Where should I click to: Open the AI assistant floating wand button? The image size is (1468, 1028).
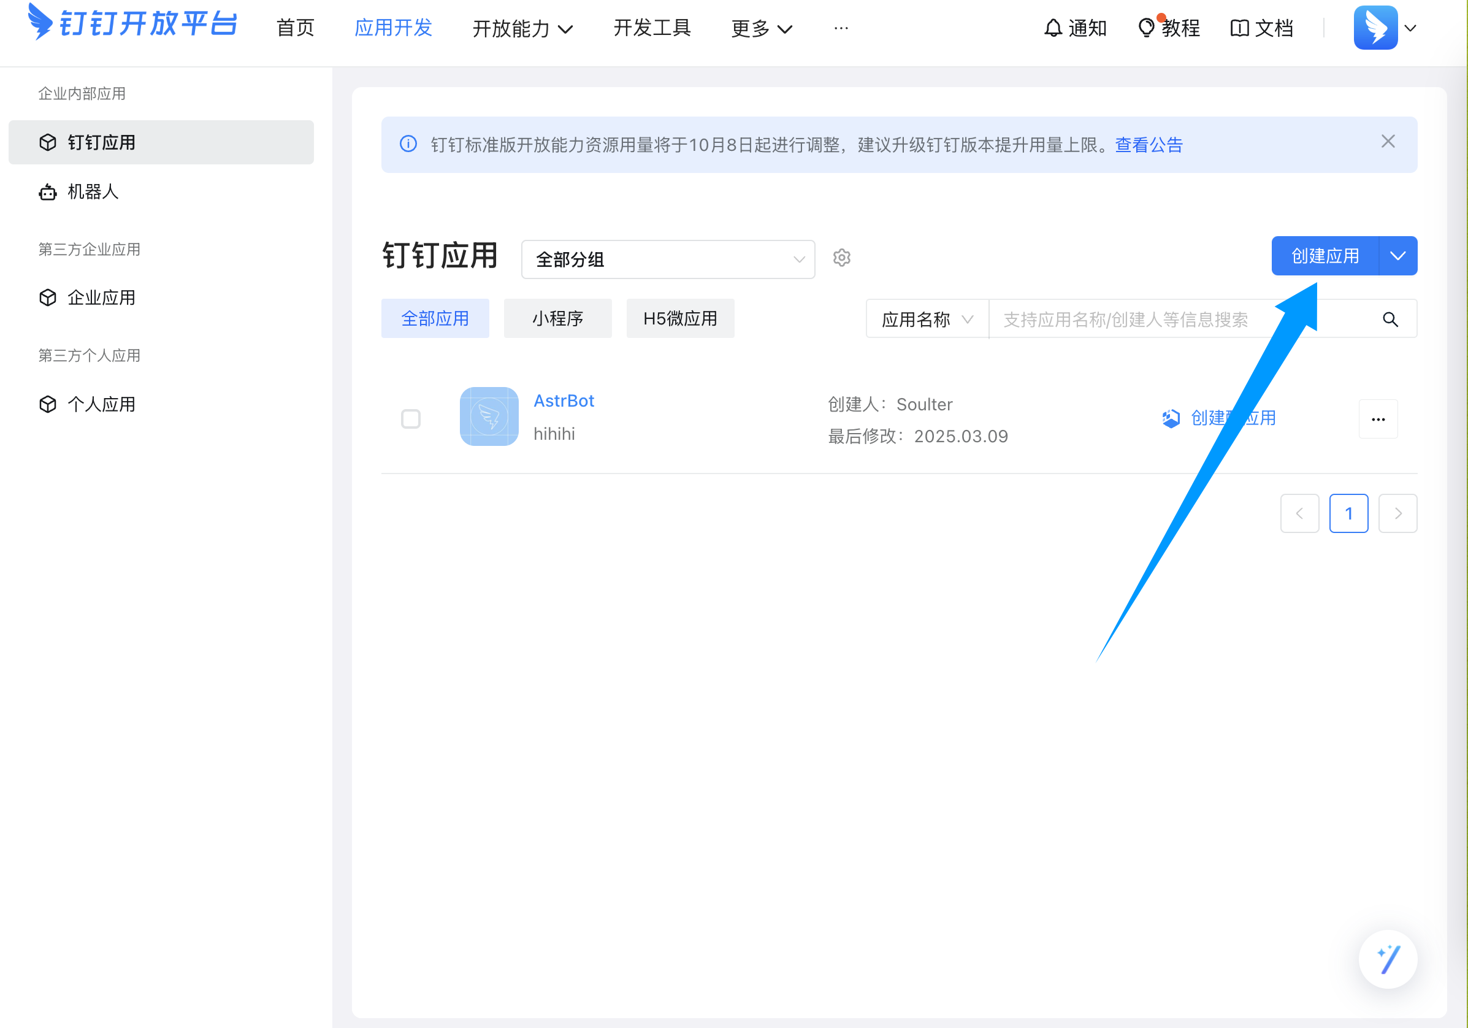[1388, 959]
